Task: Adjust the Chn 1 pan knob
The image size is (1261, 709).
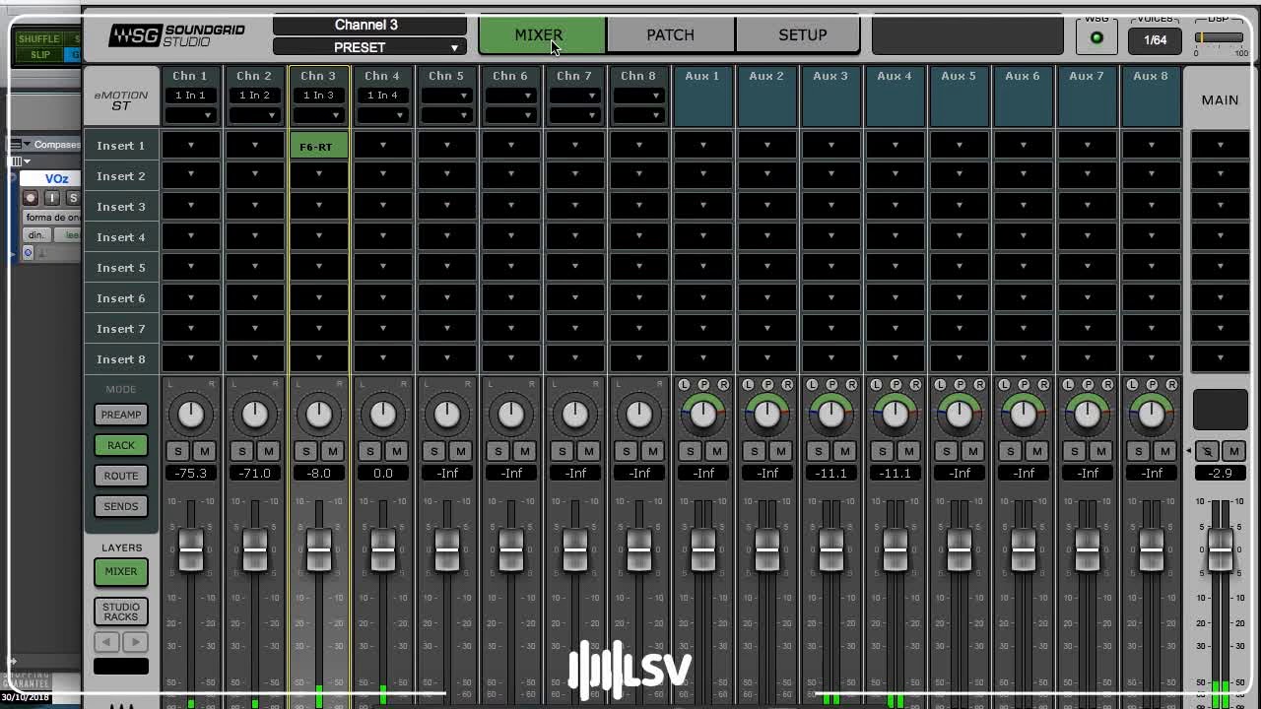Action: click(190, 415)
